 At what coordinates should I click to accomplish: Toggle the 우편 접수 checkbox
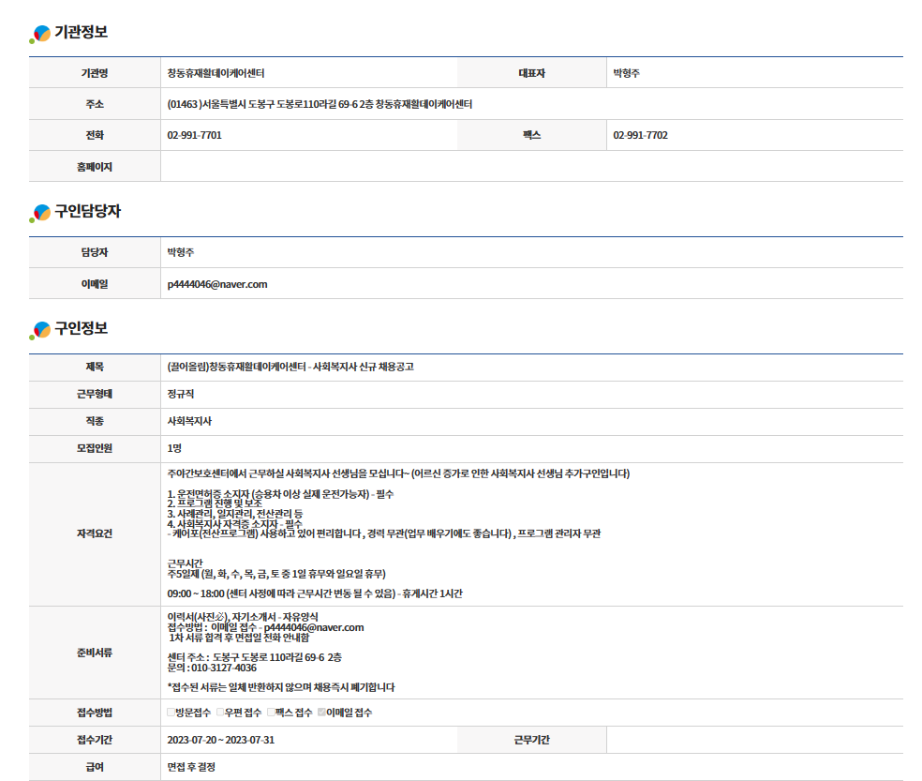[x=221, y=713]
